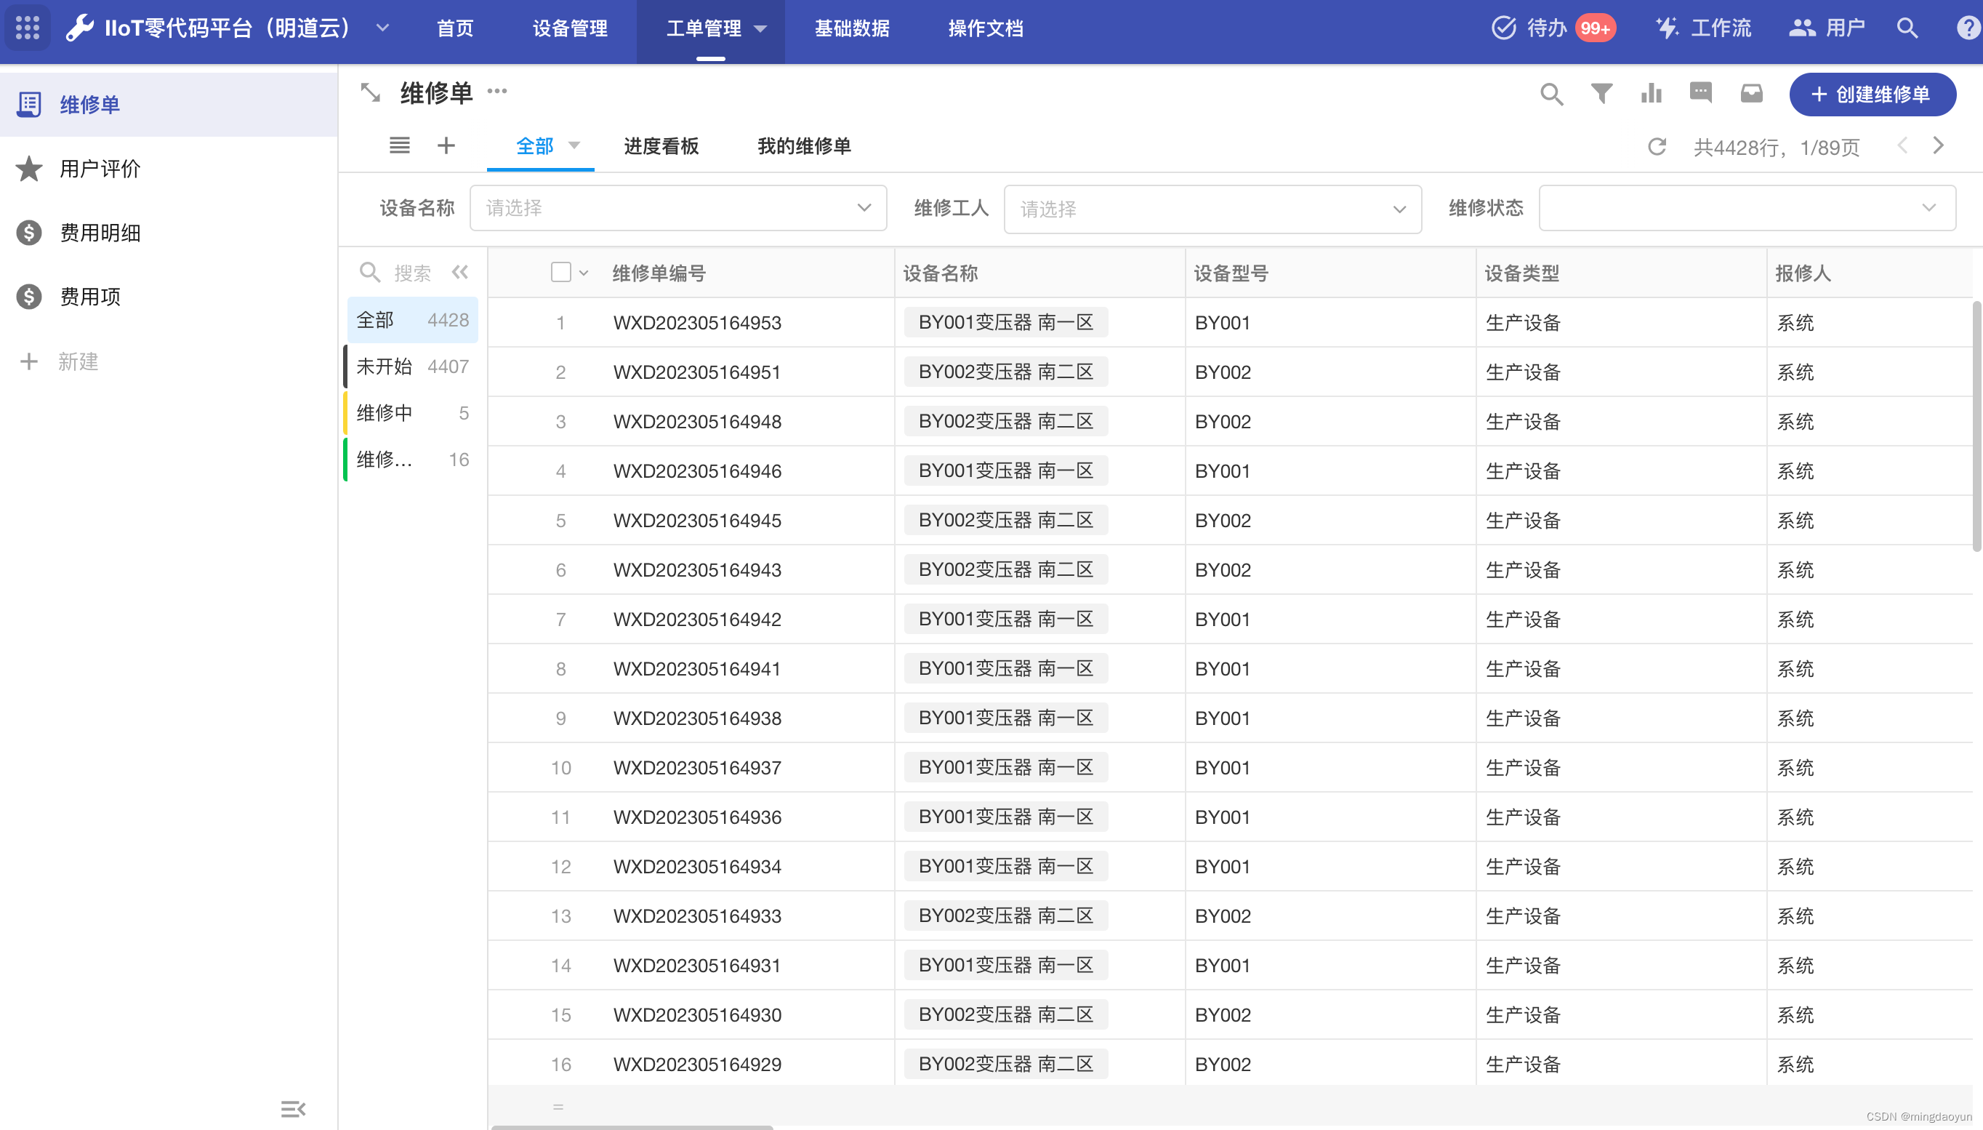Screen dimensions: 1983x1130
Task: Click record WXD202305164953
Action: click(696, 323)
